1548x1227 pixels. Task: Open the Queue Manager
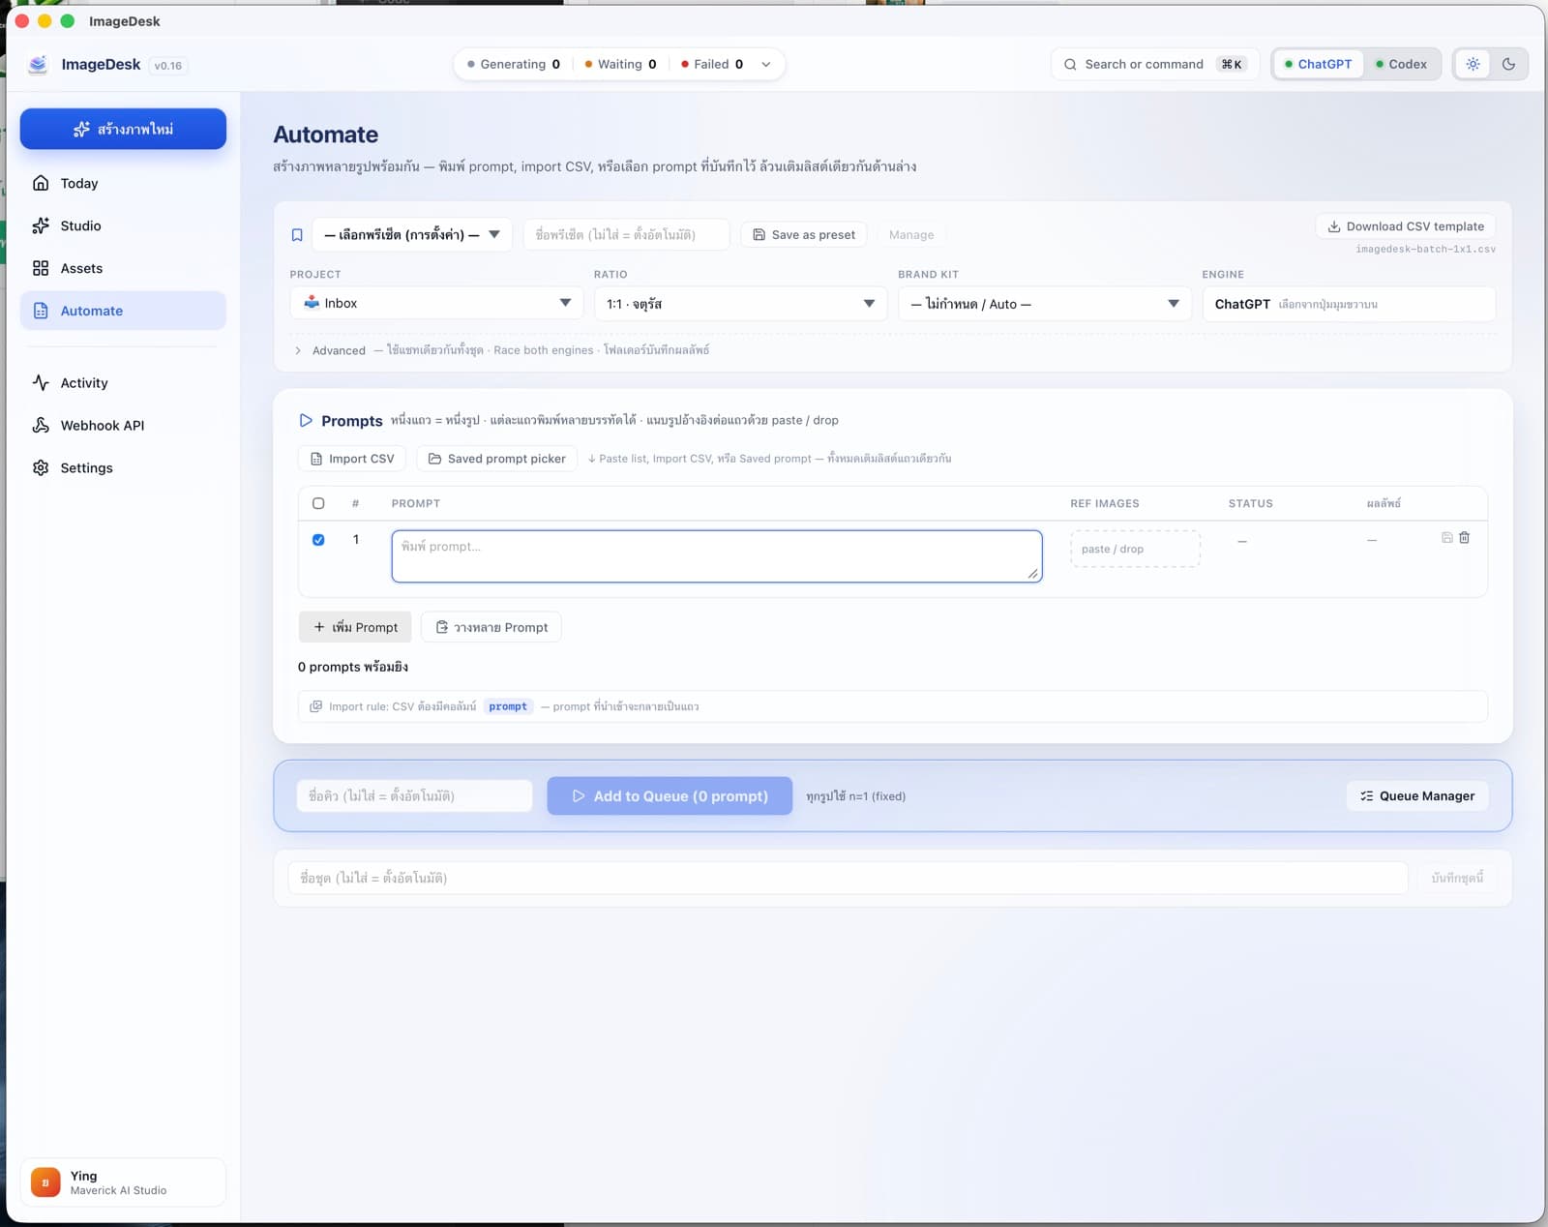tap(1417, 795)
